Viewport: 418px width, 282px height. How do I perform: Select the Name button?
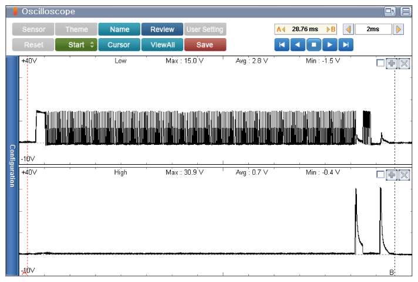pyautogui.click(x=119, y=29)
